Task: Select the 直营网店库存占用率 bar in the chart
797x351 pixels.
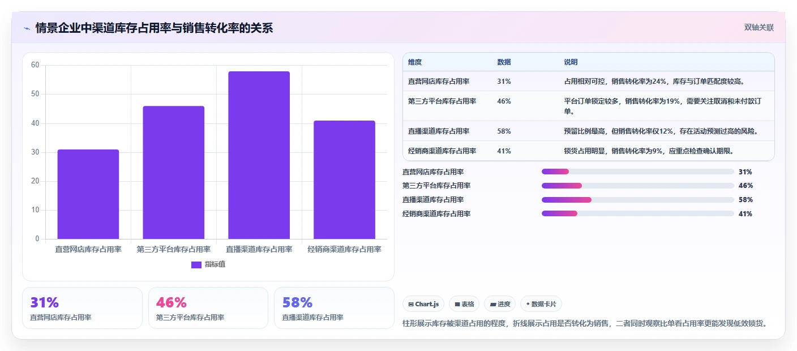Action: click(x=88, y=194)
